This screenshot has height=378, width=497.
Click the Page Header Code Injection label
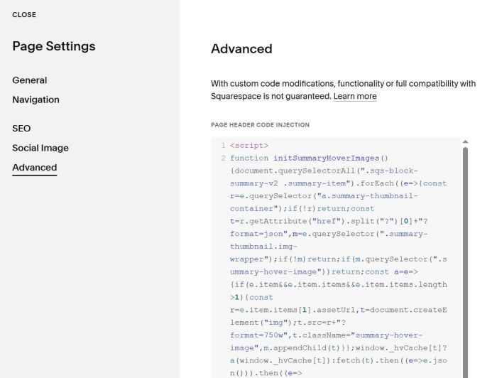click(260, 125)
